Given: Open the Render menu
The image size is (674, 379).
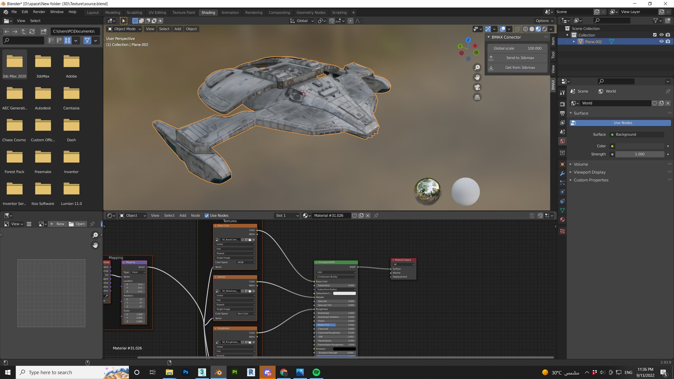Looking at the screenshot, I should pos(39,12).
